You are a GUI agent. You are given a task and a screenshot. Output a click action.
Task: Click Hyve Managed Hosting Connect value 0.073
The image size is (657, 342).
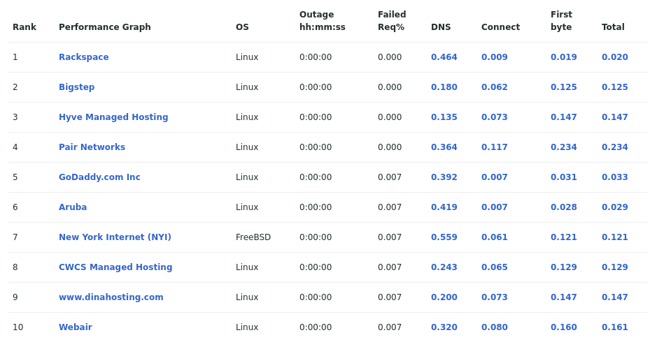pos(495,117)
